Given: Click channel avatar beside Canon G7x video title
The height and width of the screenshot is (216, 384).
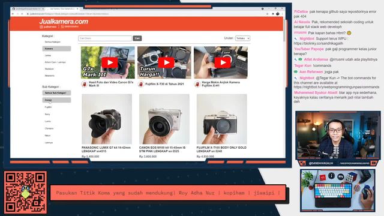Looking at the screenshot, I should pos(84,84).
